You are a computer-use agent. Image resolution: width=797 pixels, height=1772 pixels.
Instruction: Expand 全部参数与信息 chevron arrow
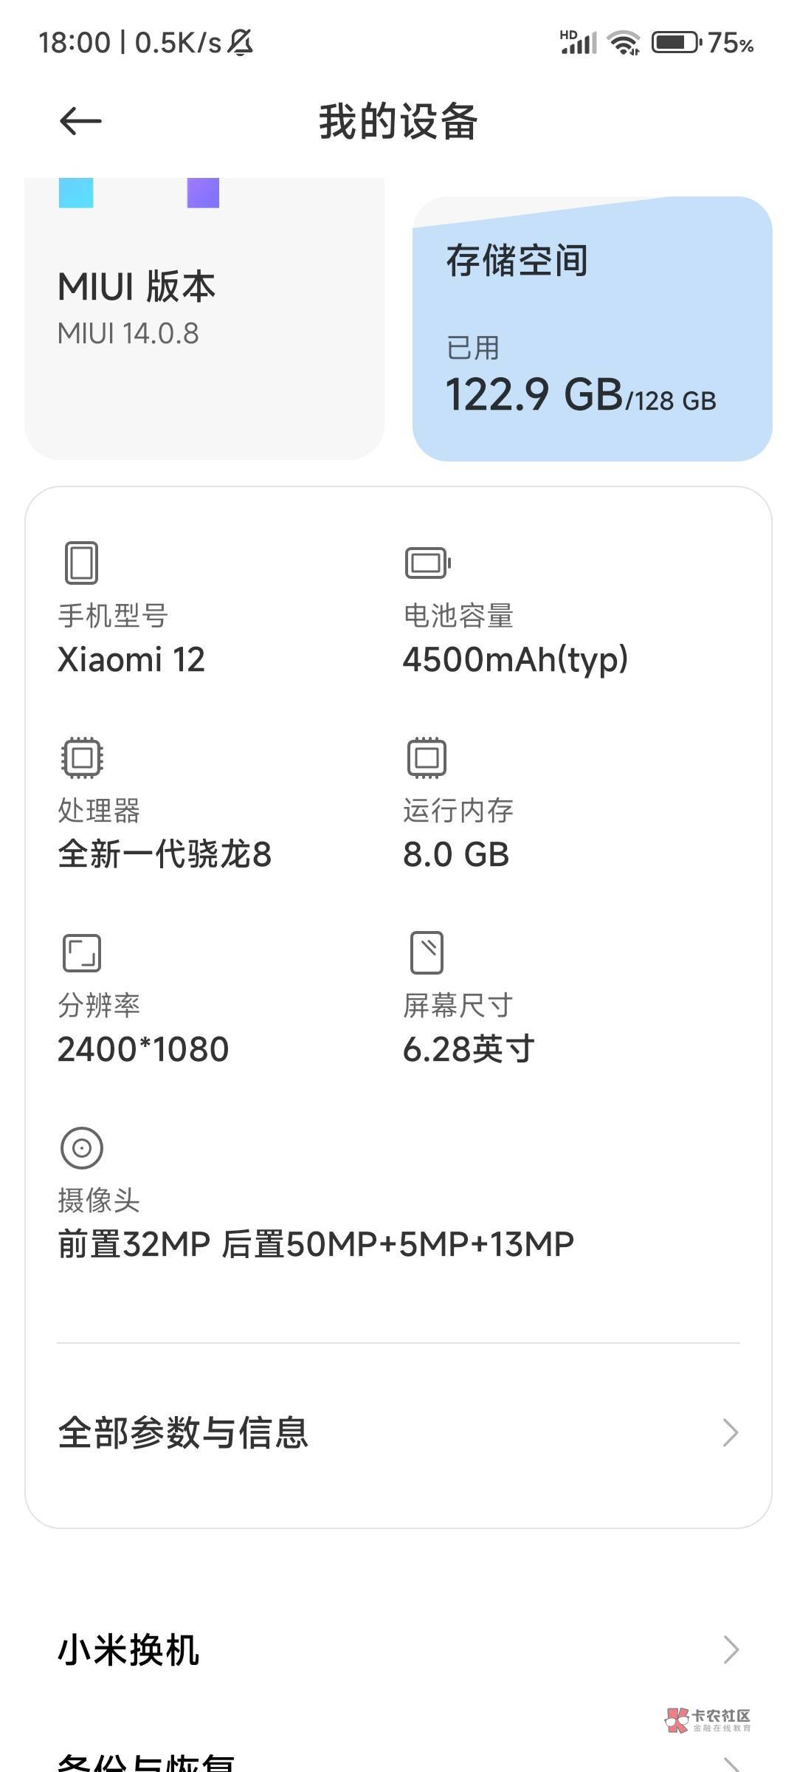(x=730, y=1432)
